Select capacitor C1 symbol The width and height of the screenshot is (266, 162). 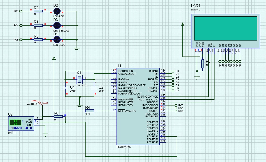click(65, 88)
